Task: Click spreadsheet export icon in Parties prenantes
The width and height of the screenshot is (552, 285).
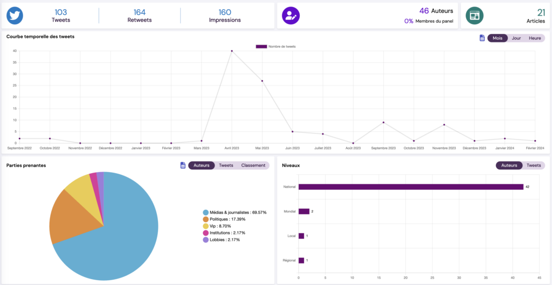Action: 183,165
